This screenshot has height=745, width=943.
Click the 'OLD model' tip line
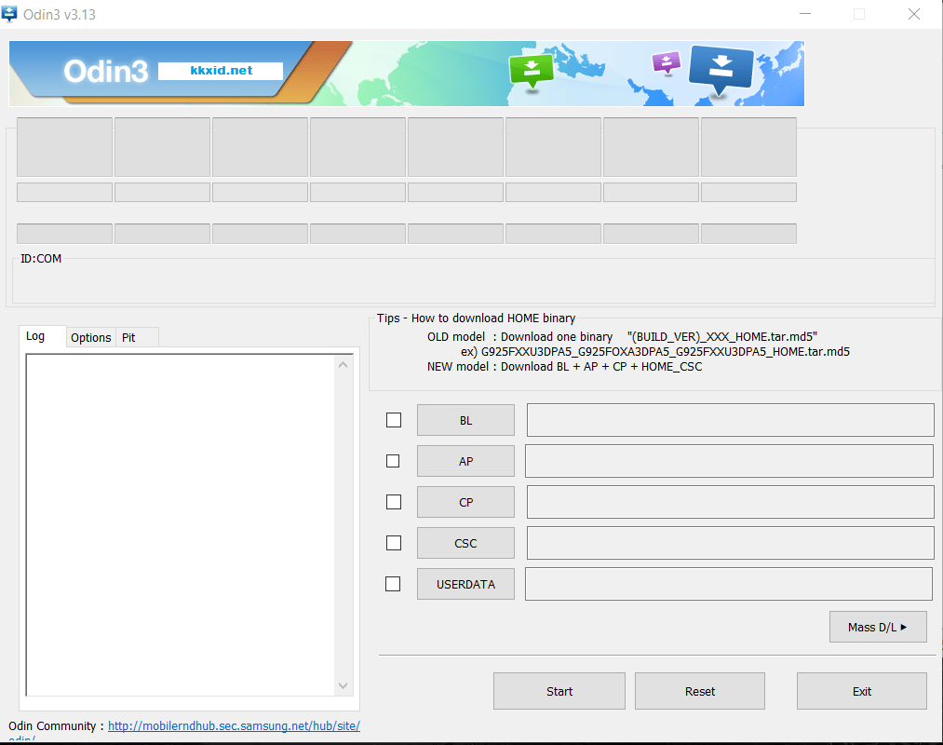coord(622,336)
